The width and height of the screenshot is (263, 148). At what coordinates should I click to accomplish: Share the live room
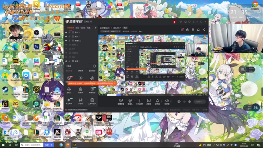tap(204, 30)
